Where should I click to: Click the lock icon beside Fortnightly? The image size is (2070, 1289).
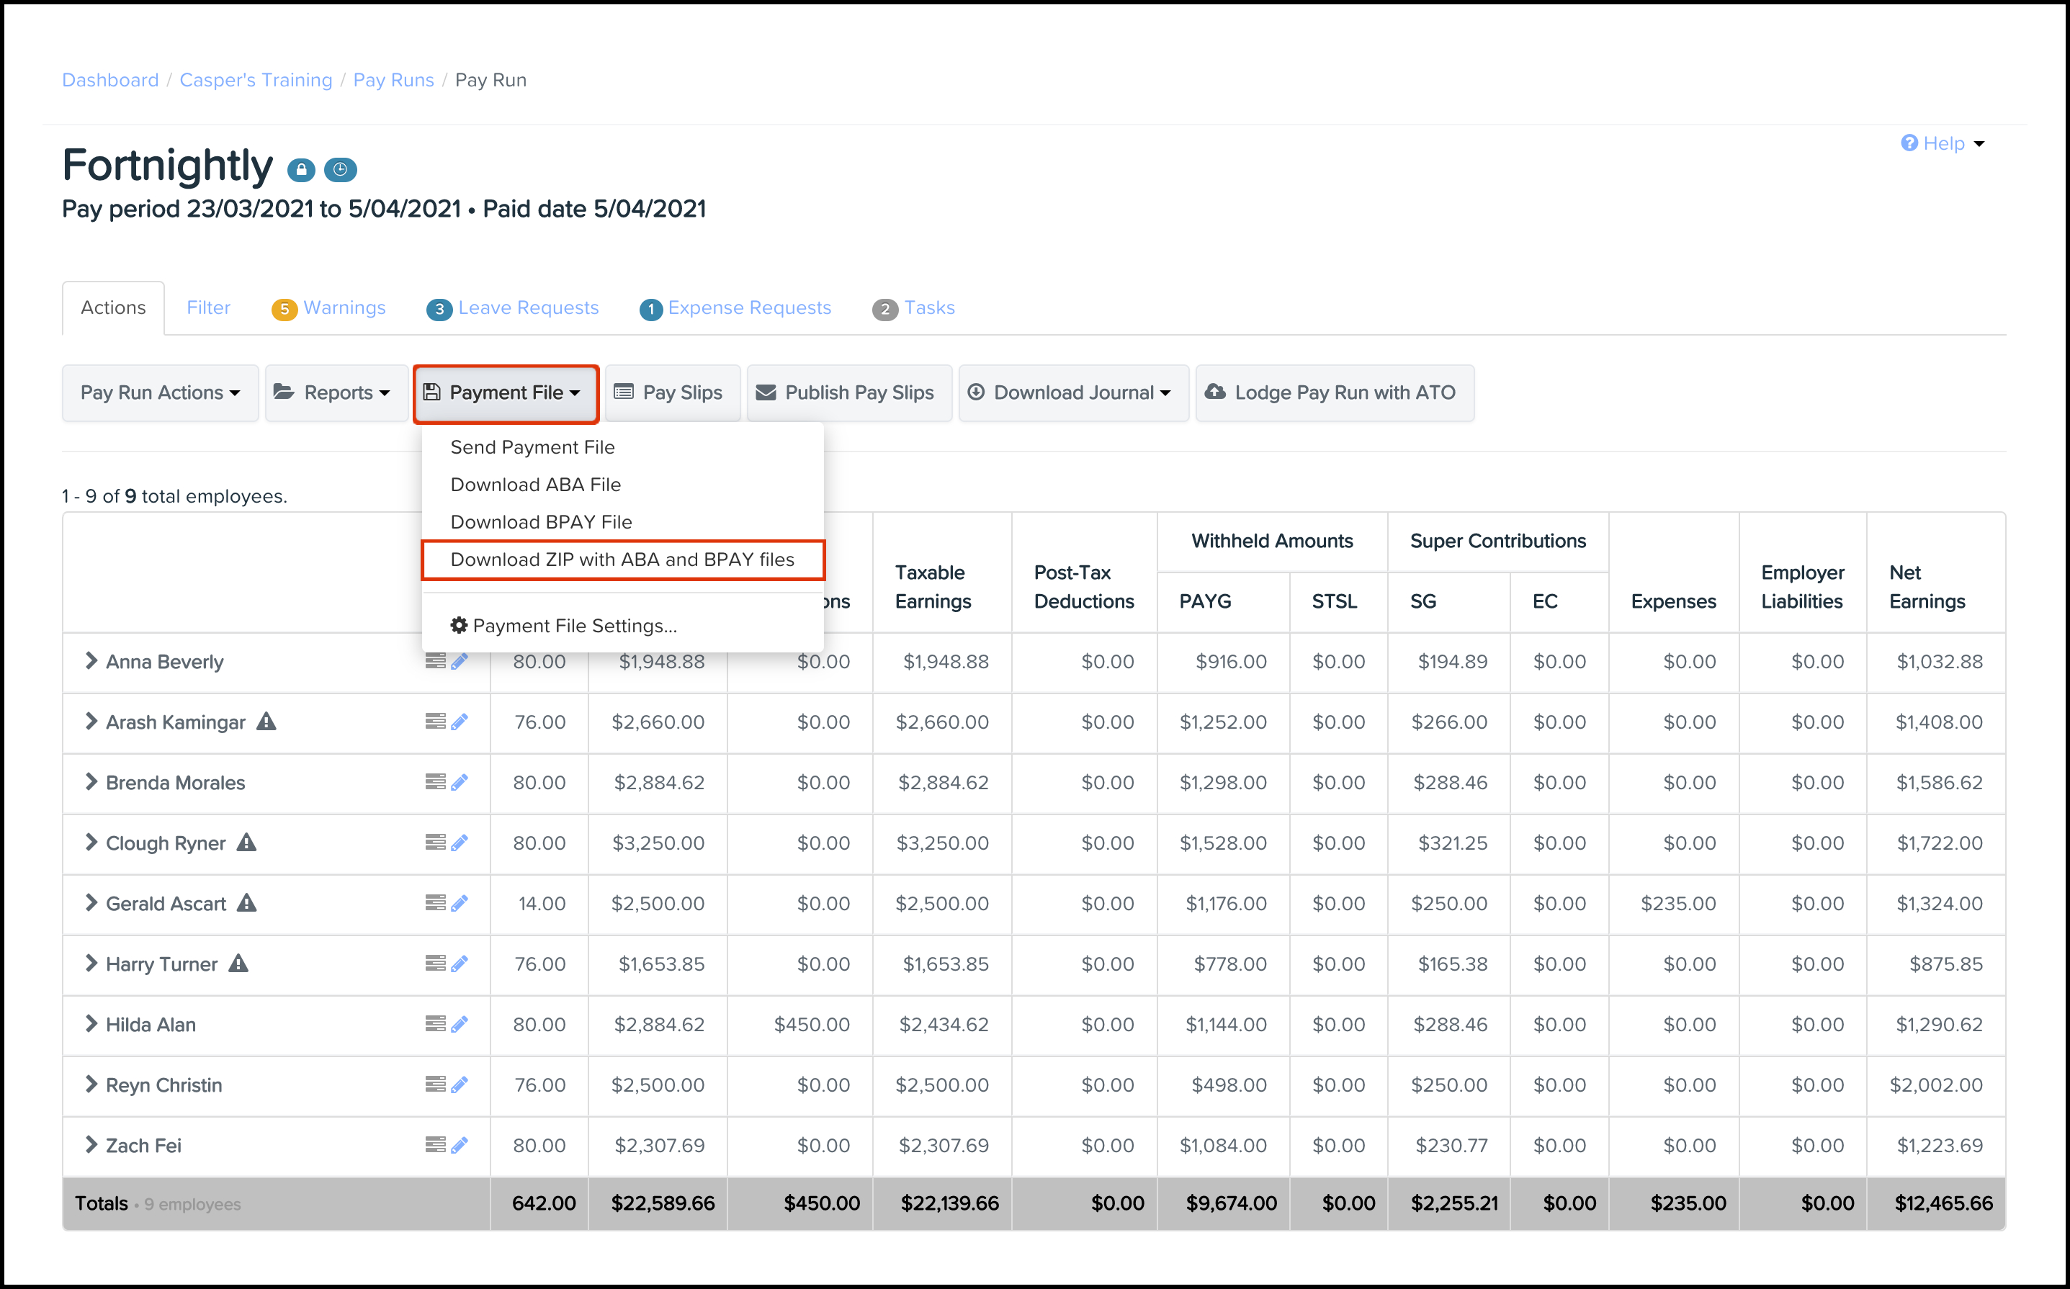point(300,170)
